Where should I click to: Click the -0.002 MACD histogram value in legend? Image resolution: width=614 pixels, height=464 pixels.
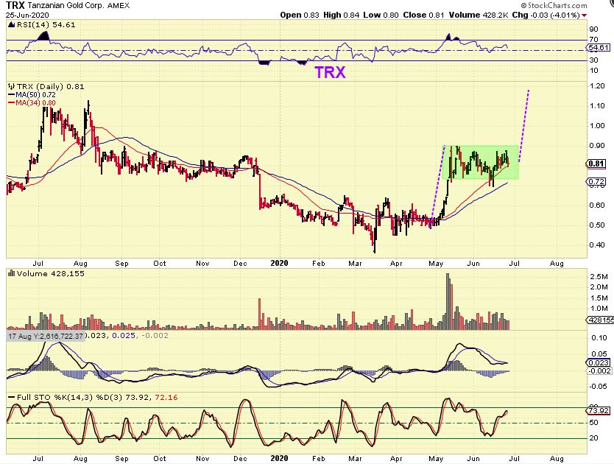pyautogui.click(x=155, y=336)
